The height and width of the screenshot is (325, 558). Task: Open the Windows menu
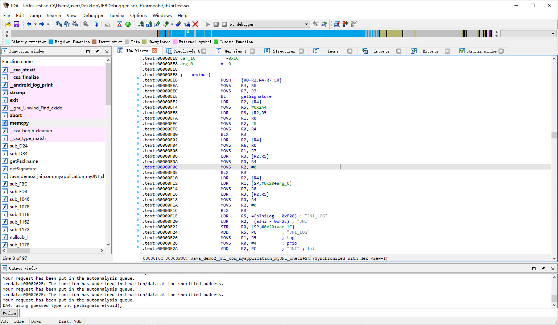(162, 16)
